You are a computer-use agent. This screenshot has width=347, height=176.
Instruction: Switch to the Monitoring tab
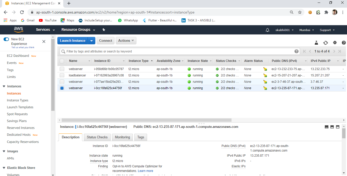tap(122, 137)
